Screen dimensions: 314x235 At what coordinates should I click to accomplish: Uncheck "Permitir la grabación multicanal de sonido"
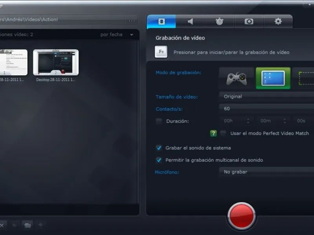(159, 160)
